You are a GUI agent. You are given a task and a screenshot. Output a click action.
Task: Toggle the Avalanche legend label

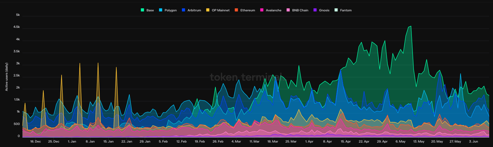coord(274,10)
